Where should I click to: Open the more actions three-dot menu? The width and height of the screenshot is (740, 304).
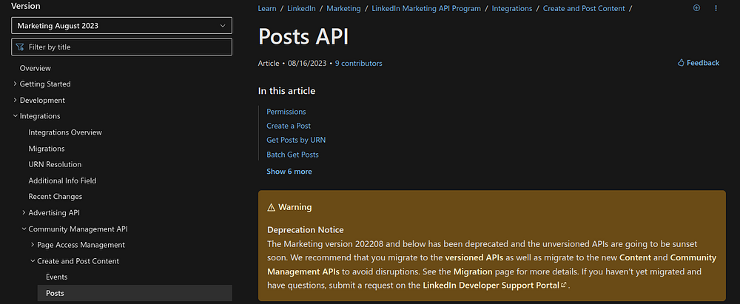click(716, 8)
